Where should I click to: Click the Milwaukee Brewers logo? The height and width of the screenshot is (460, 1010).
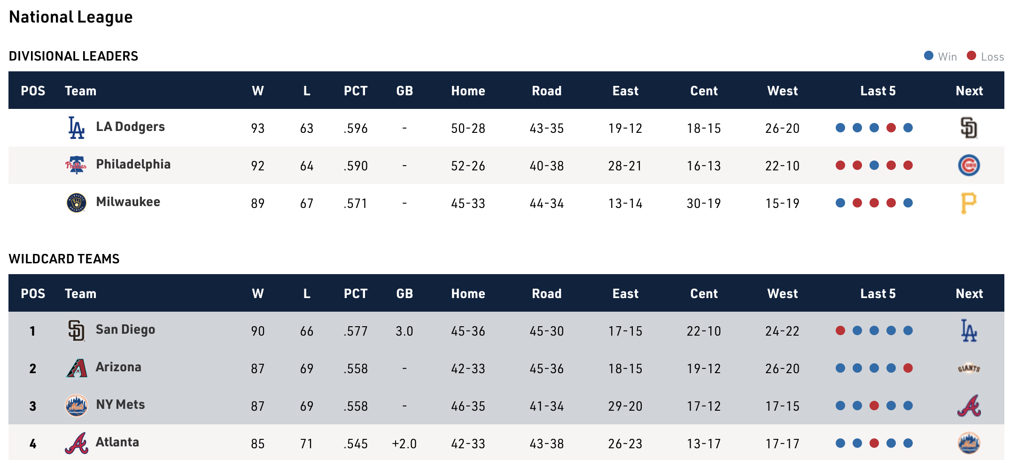77,203
